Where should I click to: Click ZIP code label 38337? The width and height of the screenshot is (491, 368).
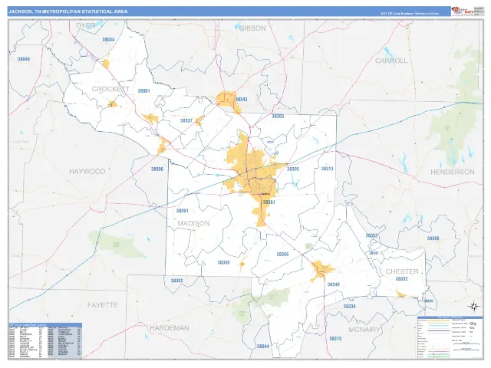click(x=186, y=120)
